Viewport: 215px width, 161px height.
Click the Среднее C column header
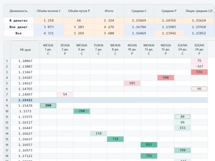[x=139, y=11]
